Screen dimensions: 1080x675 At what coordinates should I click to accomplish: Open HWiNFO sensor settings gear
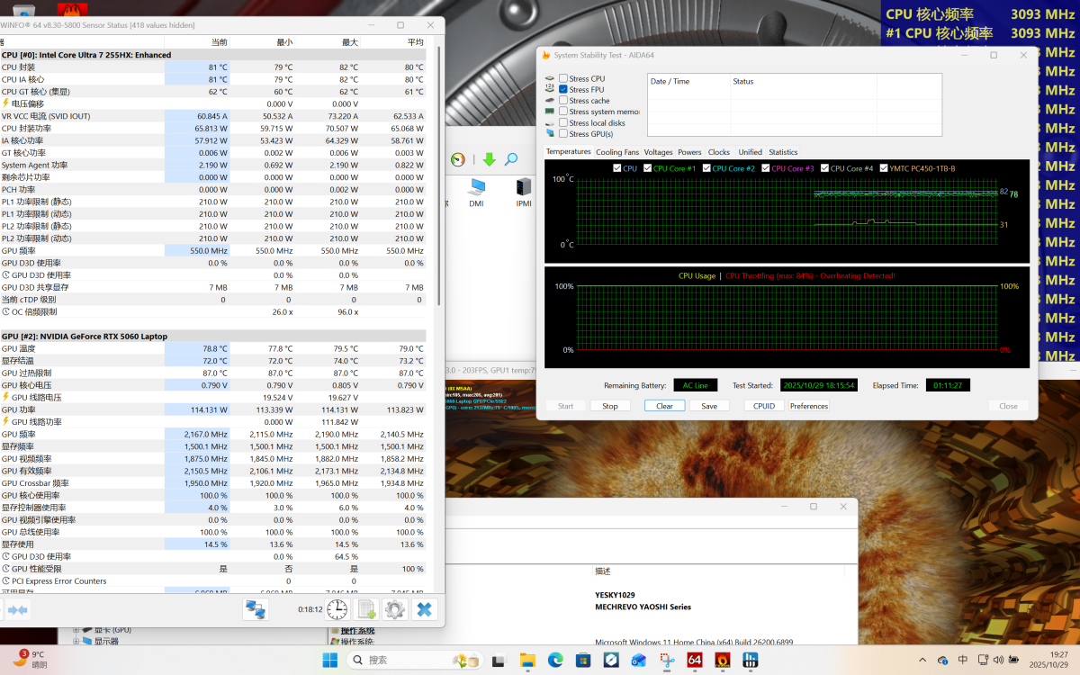tap(394, 609)
